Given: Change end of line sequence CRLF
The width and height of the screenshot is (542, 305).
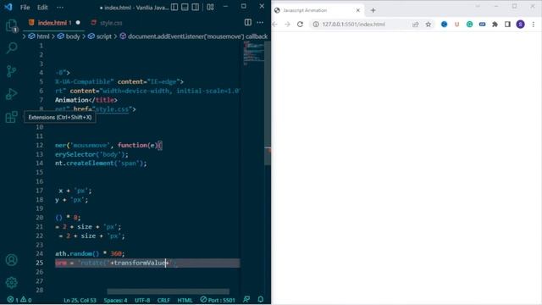Looking at the screenshot, I should coord(163,300).
